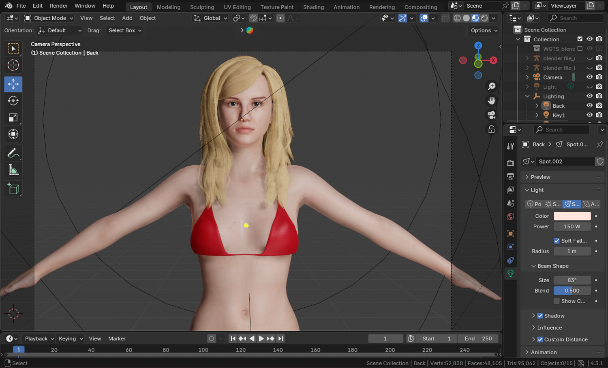The image size is (608, 368).
Task: Open the Keying popover in timeline
Action: pos(71,338)
